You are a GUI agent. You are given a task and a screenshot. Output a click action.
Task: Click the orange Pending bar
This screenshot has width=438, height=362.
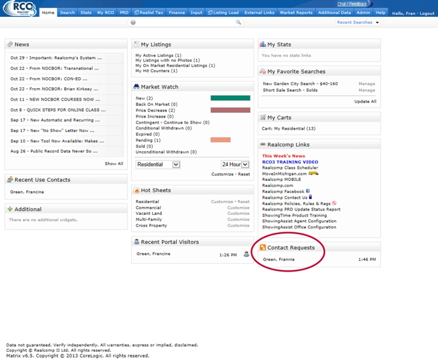pyautogui.click(x=221, y=140)
